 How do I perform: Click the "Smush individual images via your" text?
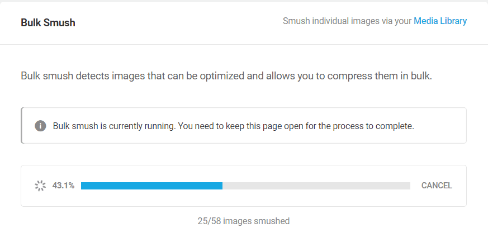(347, 21)
